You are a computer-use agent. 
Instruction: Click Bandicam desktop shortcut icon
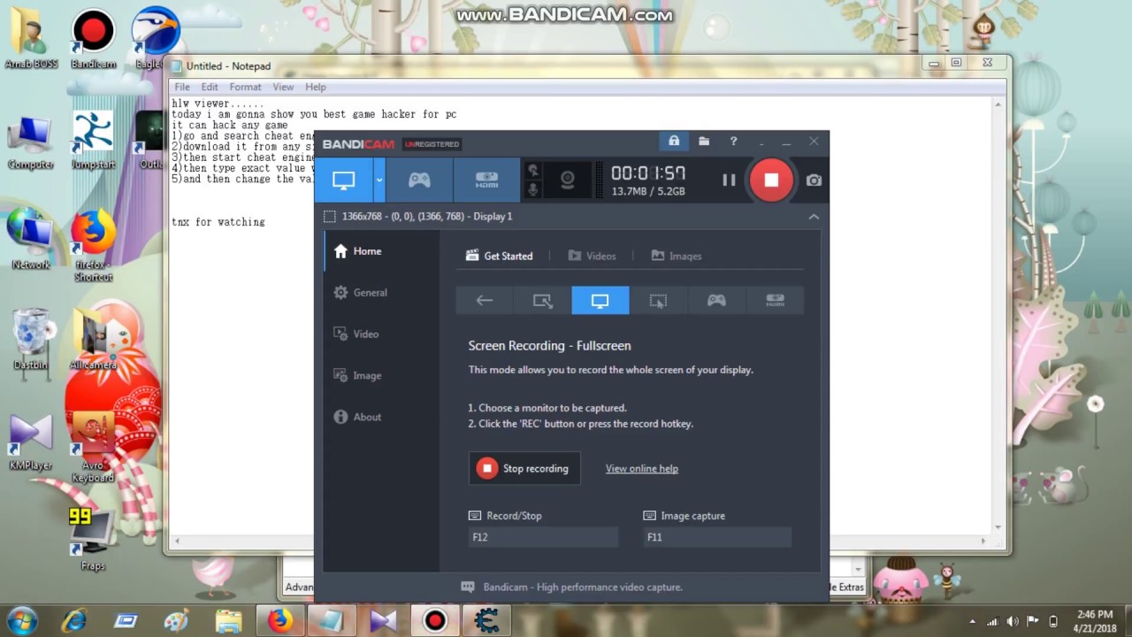[x=94, y=40]
